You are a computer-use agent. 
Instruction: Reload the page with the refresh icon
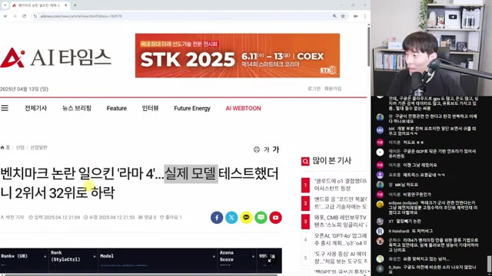(24, 16)
